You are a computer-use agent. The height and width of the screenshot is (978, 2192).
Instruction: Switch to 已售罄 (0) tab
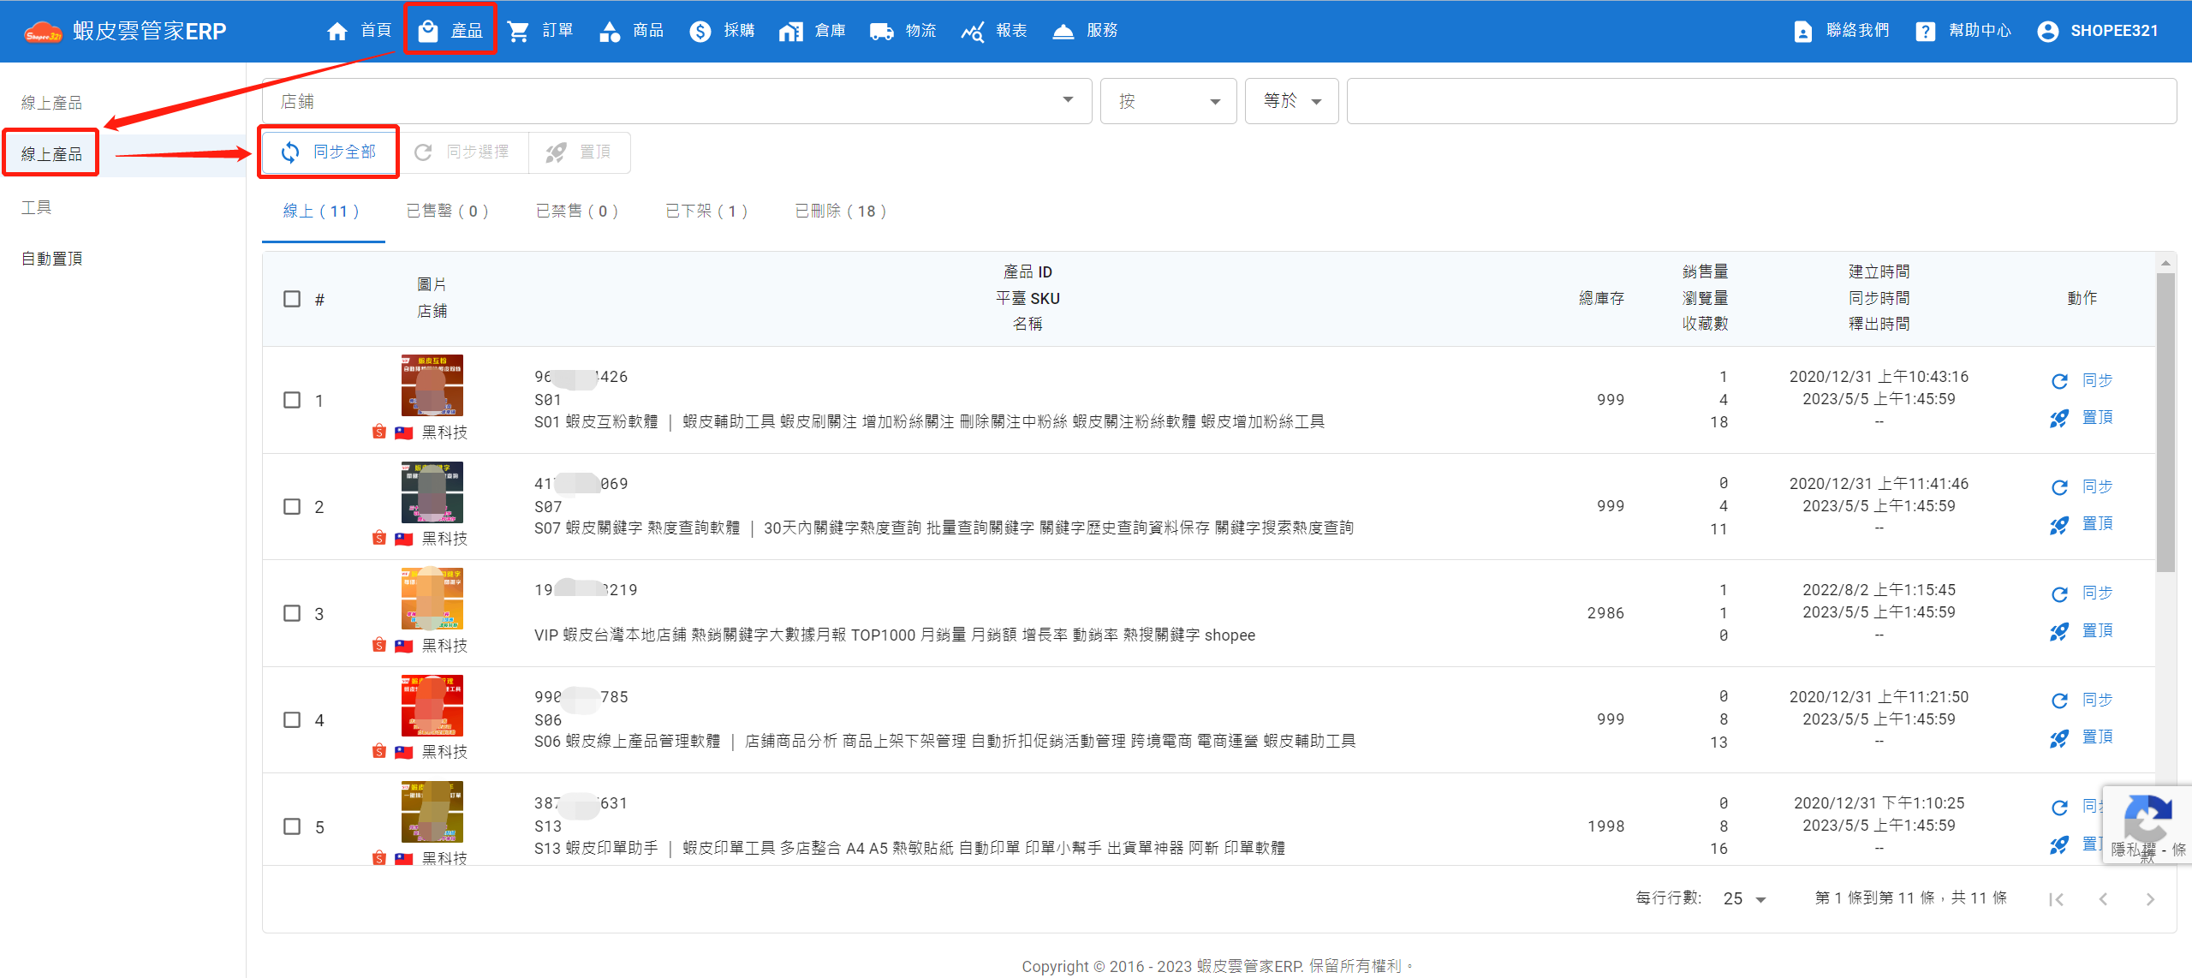tap(447, 212)
